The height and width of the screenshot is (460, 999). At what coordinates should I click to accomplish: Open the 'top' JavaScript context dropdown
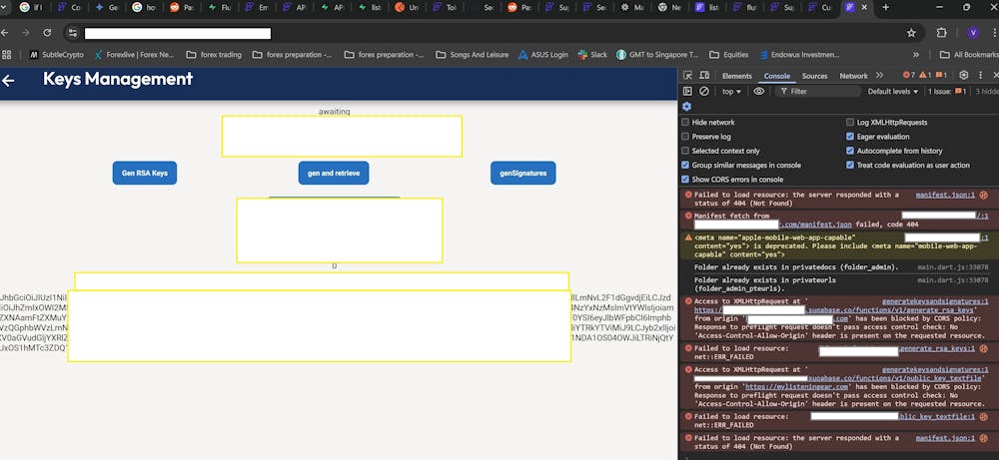point(732,91)
